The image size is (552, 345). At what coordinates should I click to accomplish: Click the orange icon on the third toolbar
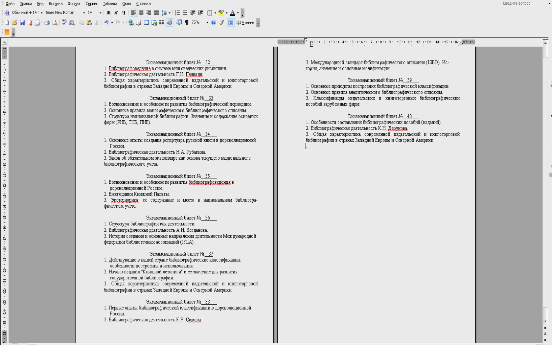7,32
